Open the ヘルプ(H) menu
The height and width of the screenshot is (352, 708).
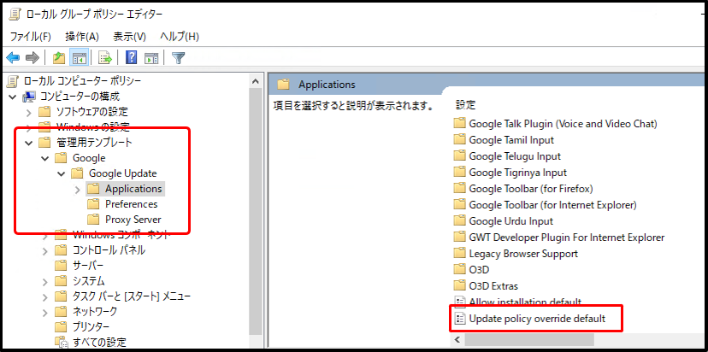coord(180,36)
